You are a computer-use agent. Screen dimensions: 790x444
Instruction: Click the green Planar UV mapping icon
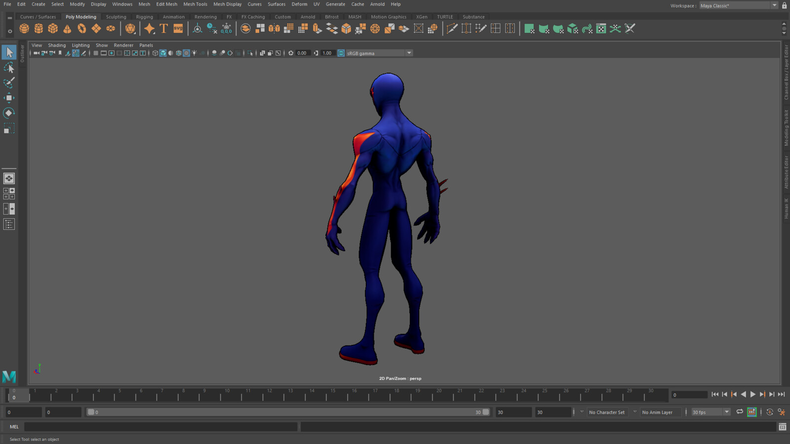click(529, 29)
